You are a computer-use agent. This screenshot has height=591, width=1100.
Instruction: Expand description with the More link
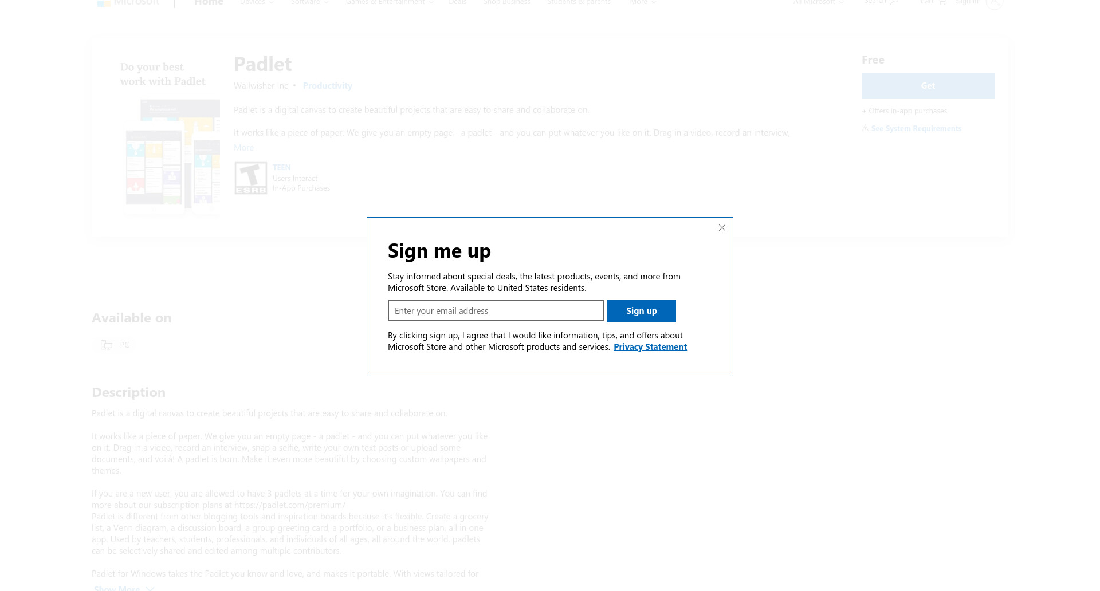click(x=243, y=148)
